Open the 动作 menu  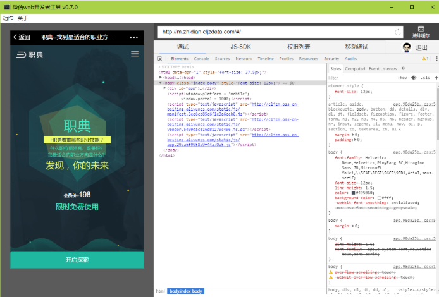click(8, 18)
